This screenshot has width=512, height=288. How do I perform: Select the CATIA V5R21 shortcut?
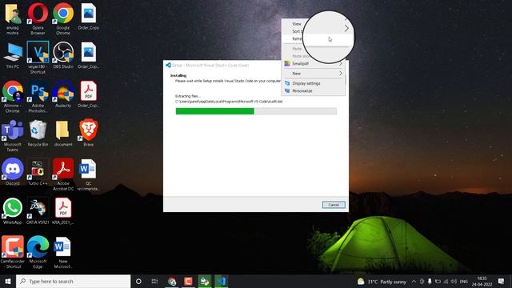tap(38, 210)
